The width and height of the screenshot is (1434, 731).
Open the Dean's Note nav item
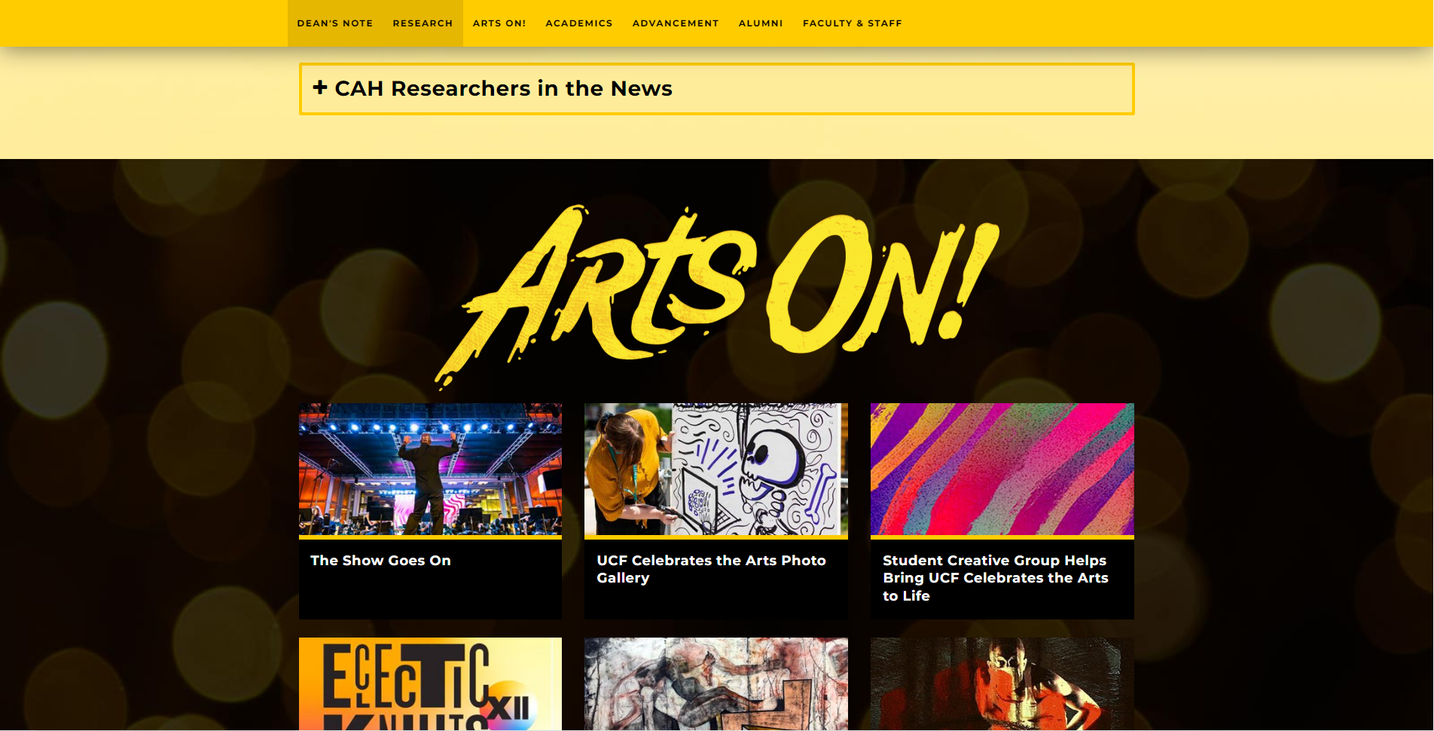335,23
